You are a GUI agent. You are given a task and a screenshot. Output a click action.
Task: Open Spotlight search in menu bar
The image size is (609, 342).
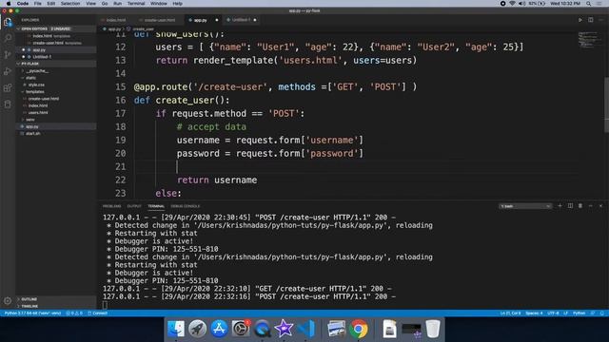(589, 4)
